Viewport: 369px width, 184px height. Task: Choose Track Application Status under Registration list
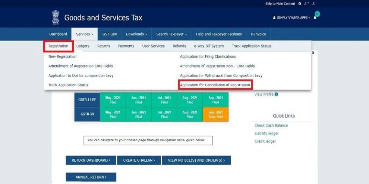68,85
